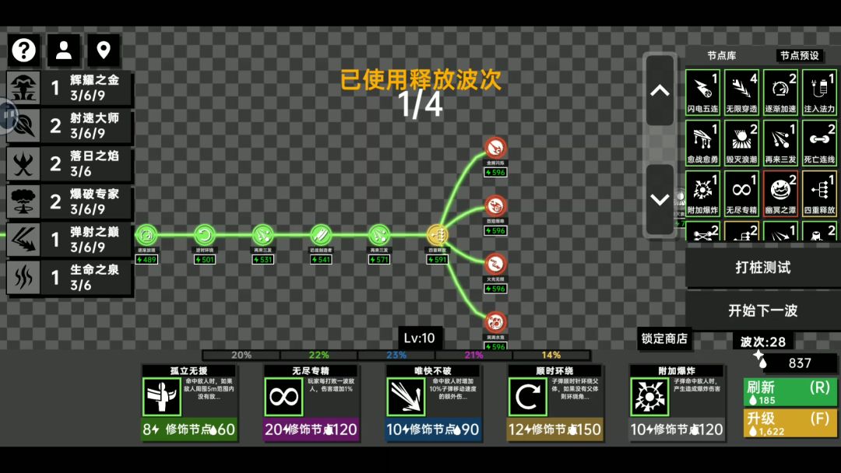Click the 死亡连线 node icon
The image size is (841, 473).
[819, 143]
